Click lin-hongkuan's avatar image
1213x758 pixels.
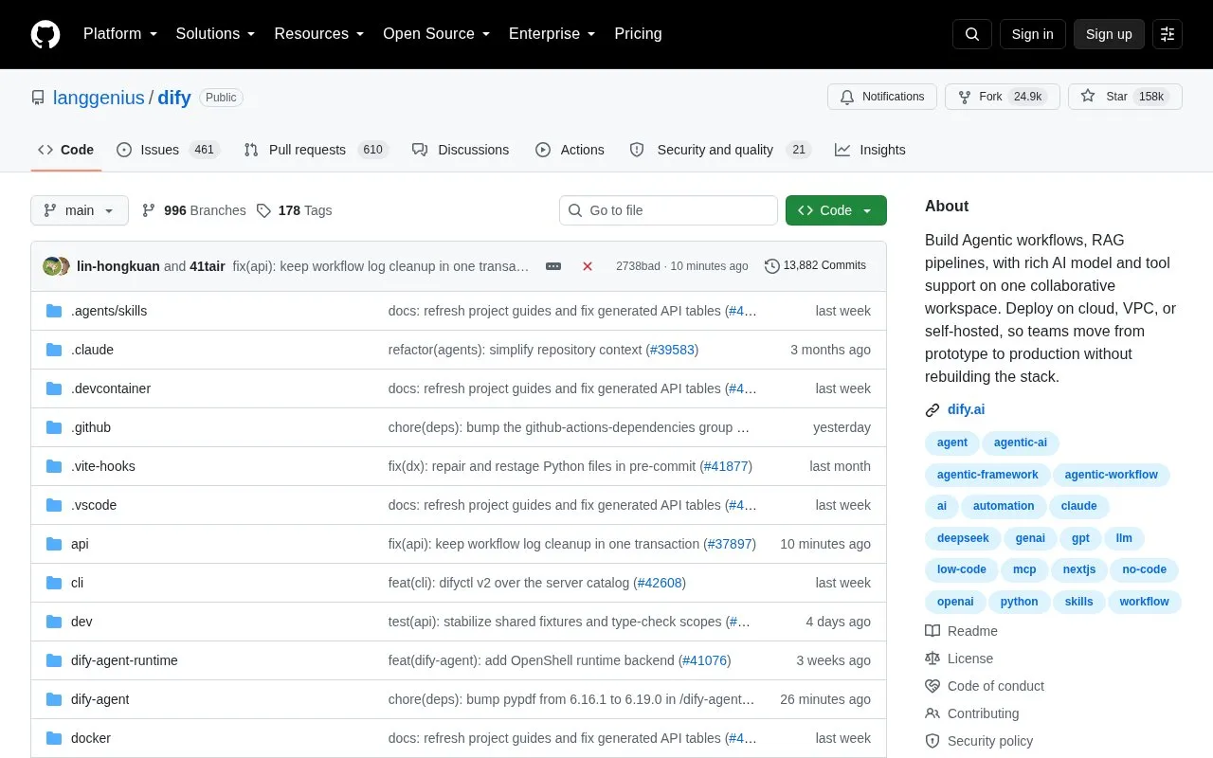click(x=51, y=266)
